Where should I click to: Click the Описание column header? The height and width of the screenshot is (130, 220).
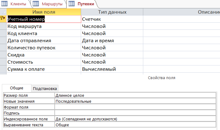tap(181, 12)
